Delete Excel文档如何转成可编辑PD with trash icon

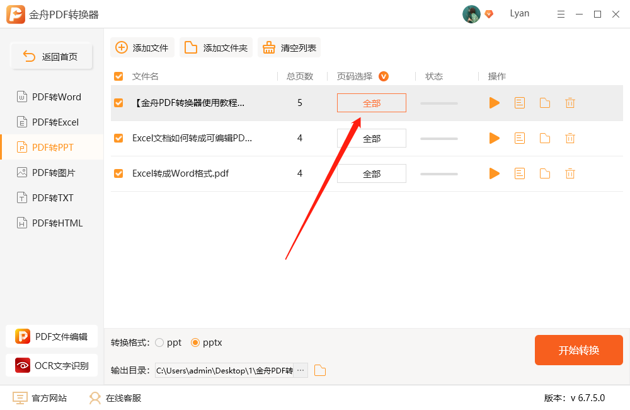click(x=570, y=138)
